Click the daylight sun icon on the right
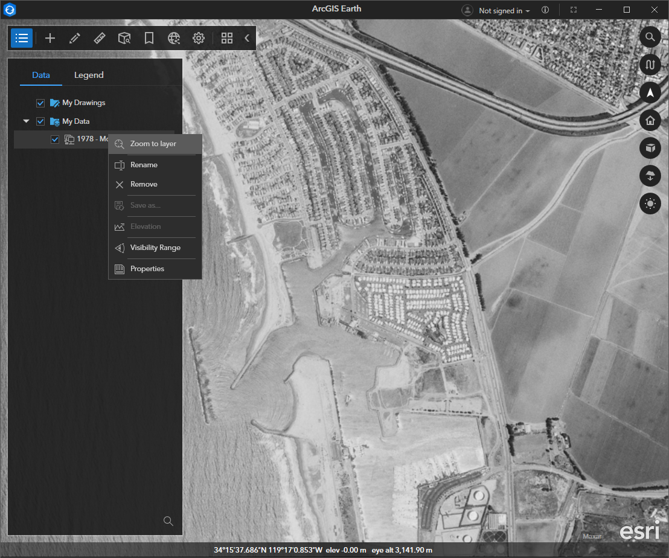 650,204
